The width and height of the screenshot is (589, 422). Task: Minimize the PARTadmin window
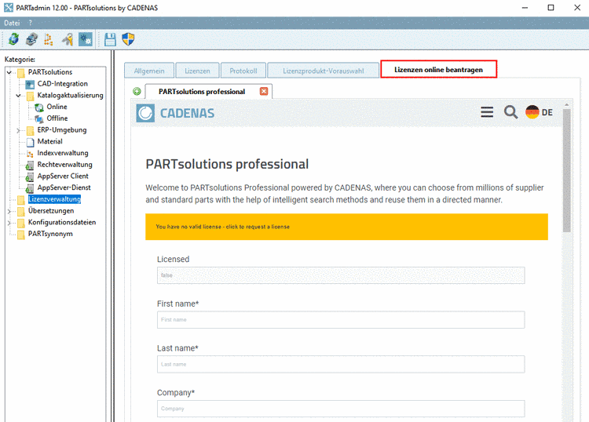[525, 8]
